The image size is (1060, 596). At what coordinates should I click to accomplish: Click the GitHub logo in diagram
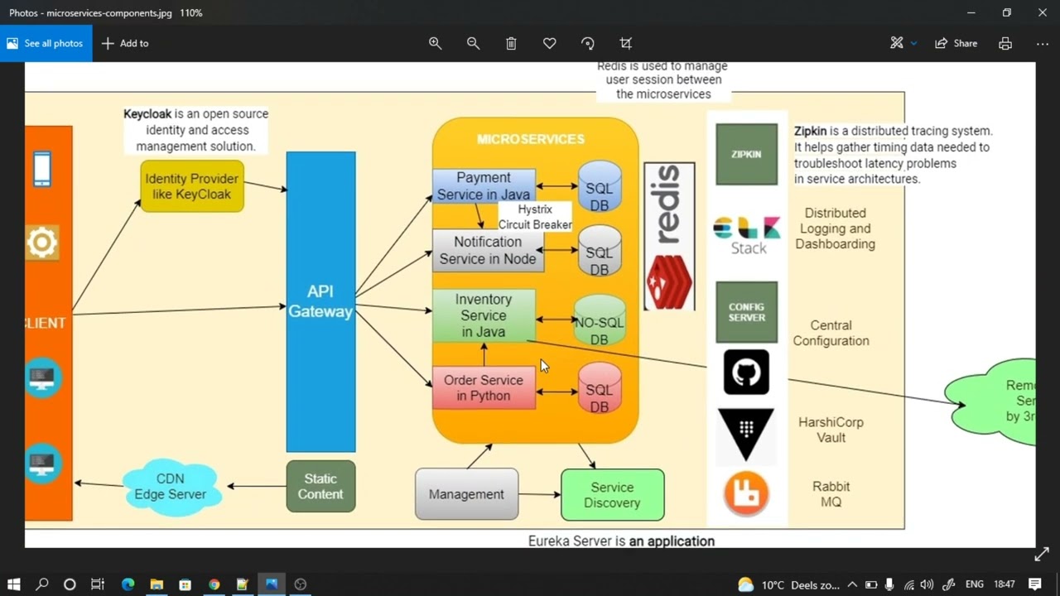(746, 372)
